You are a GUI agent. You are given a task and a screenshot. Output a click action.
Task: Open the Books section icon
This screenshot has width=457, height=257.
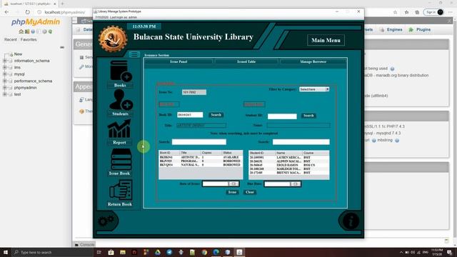click(x=121, y=71)
